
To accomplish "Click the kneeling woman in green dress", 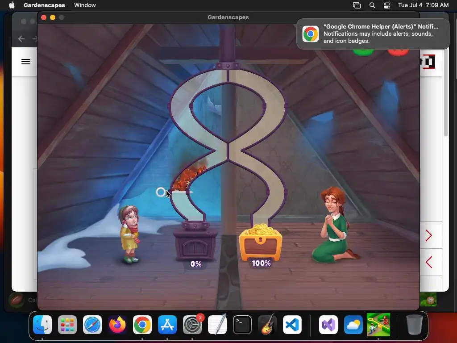I will 335,225.
